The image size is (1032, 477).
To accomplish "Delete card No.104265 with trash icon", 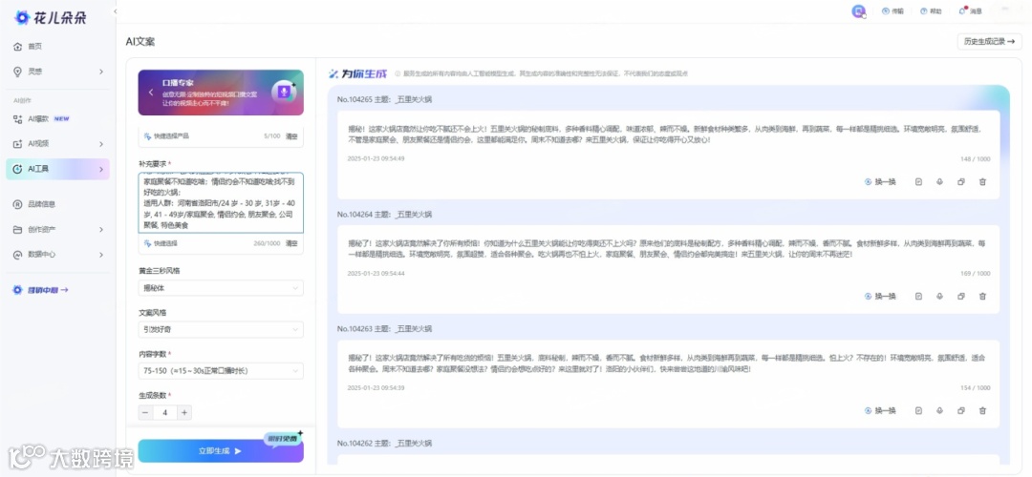I will (x=982, y=182).
